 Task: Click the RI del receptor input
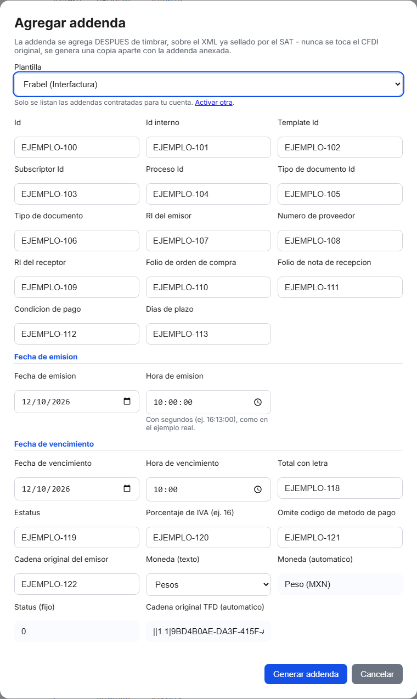tap(77, 288)
